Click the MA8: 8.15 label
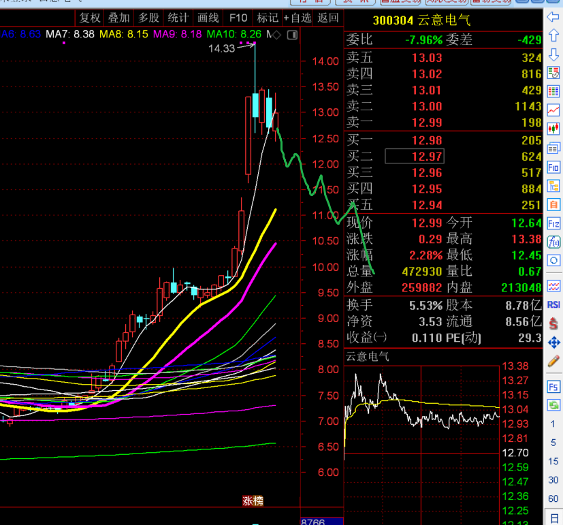This screenshot has height=525, width=563. (124, 35)
